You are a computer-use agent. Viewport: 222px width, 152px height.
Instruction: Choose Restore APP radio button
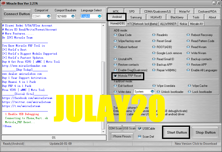click(x=188, y=65)
